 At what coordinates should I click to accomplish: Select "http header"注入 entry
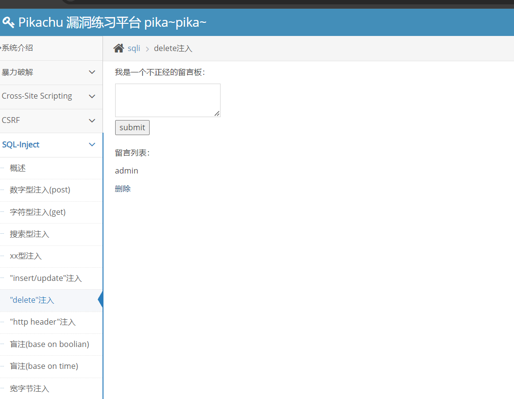43,322
